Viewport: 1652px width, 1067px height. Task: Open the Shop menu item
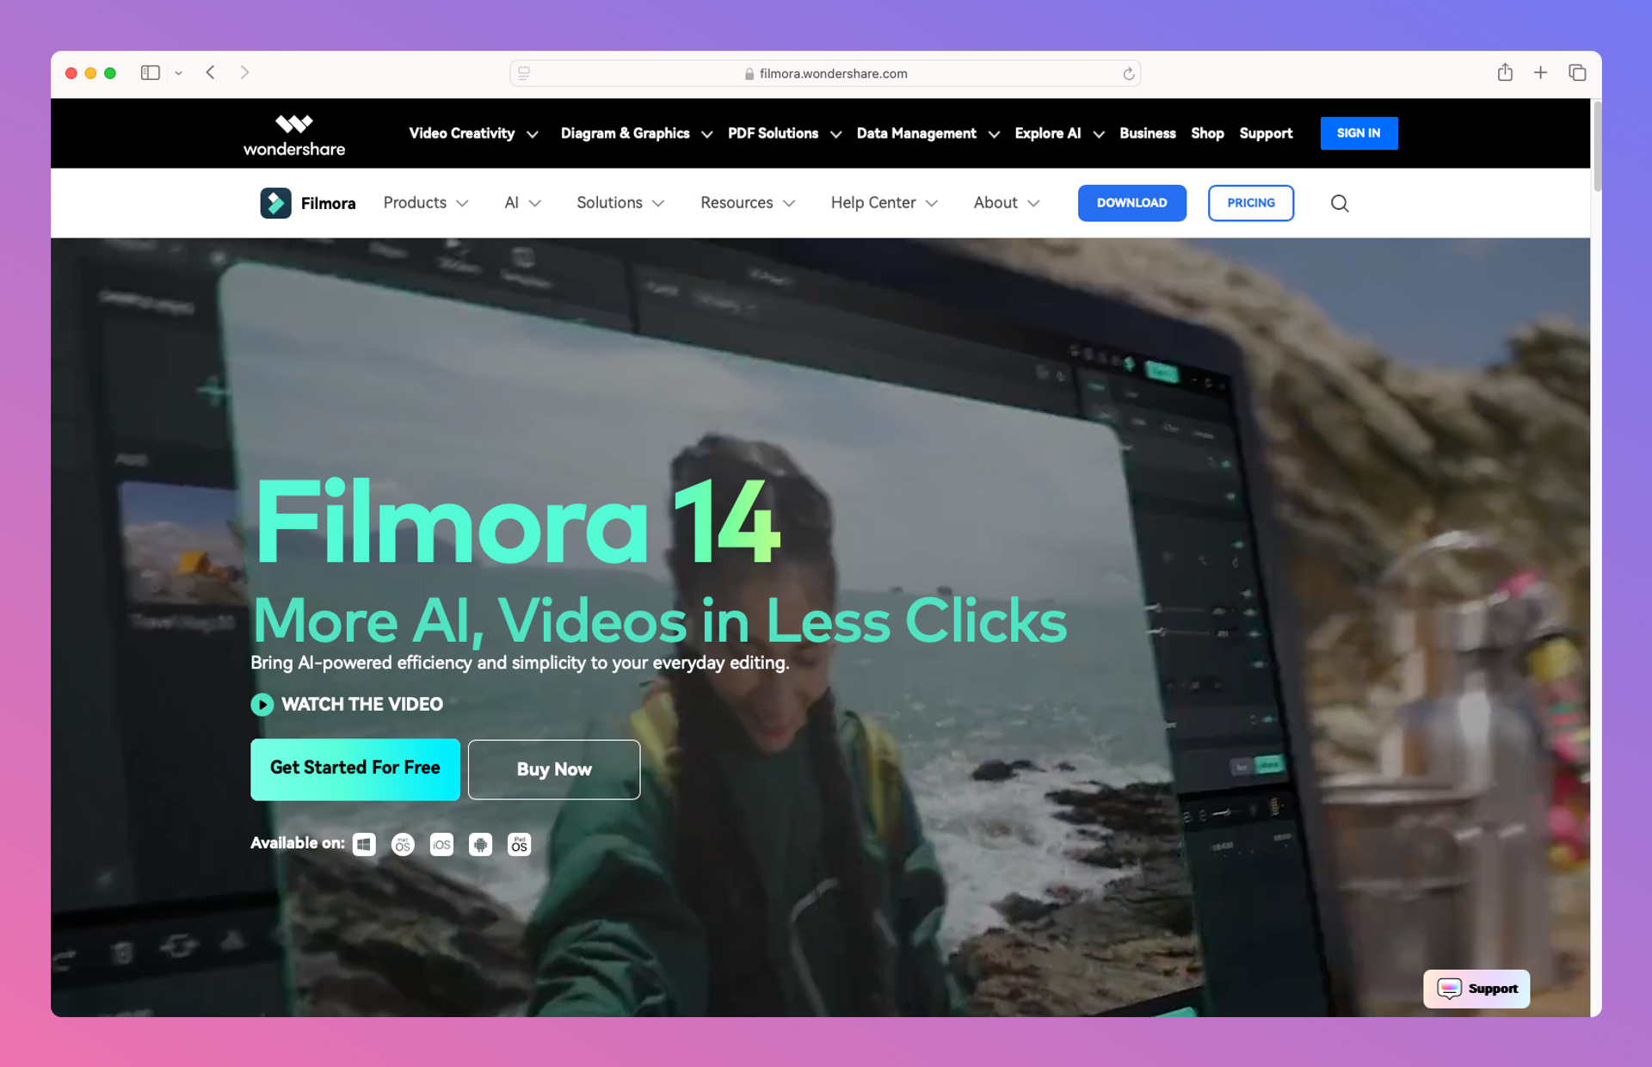point(1206,133)
